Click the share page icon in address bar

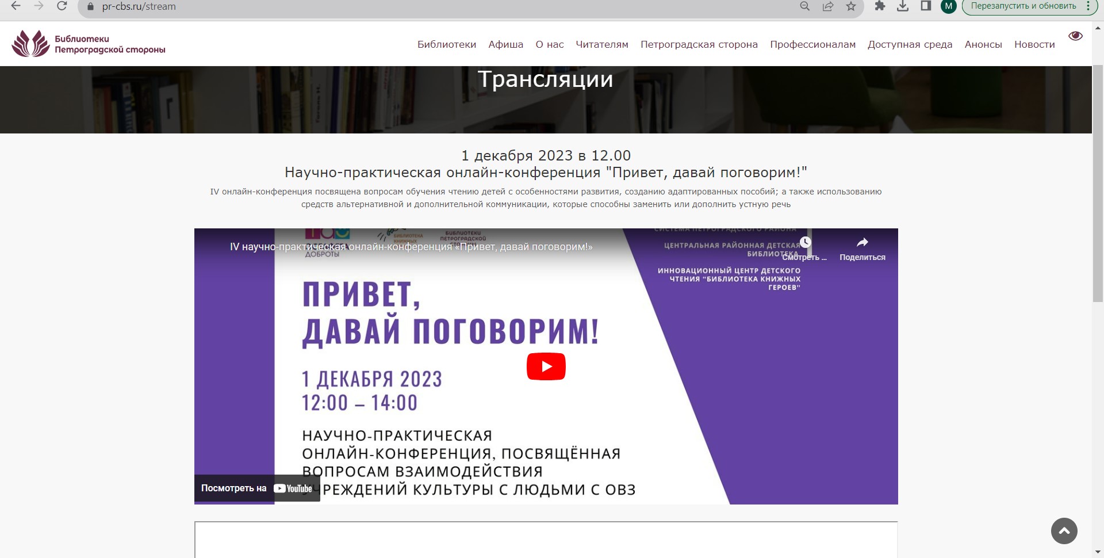point(828,6)
